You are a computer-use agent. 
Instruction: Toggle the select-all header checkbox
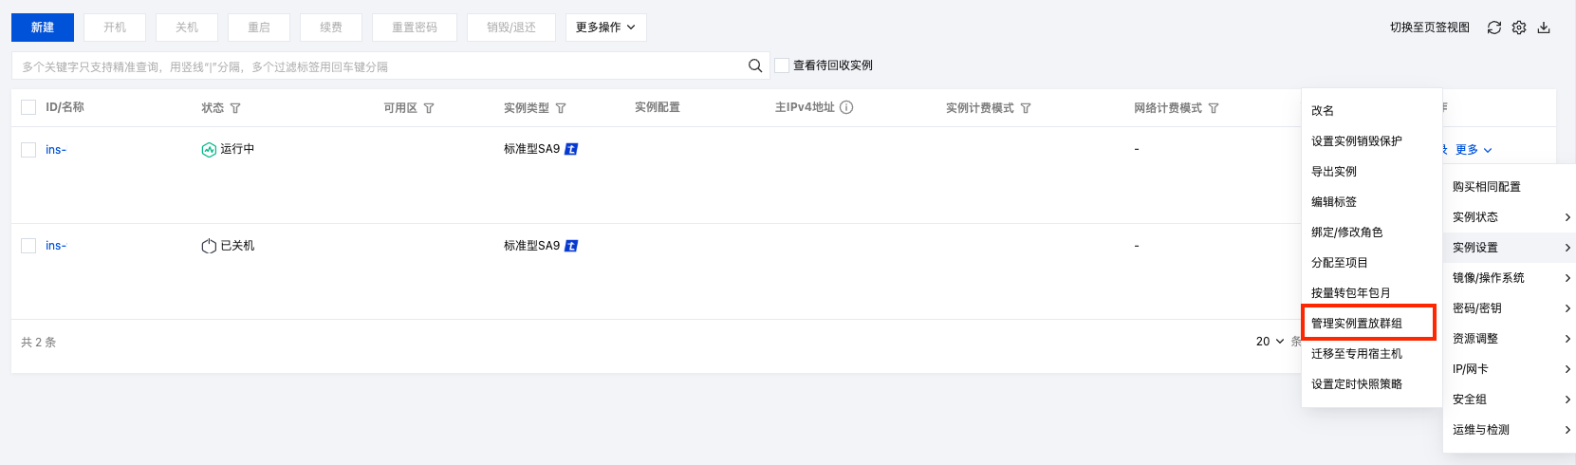(x=28, y=107)
